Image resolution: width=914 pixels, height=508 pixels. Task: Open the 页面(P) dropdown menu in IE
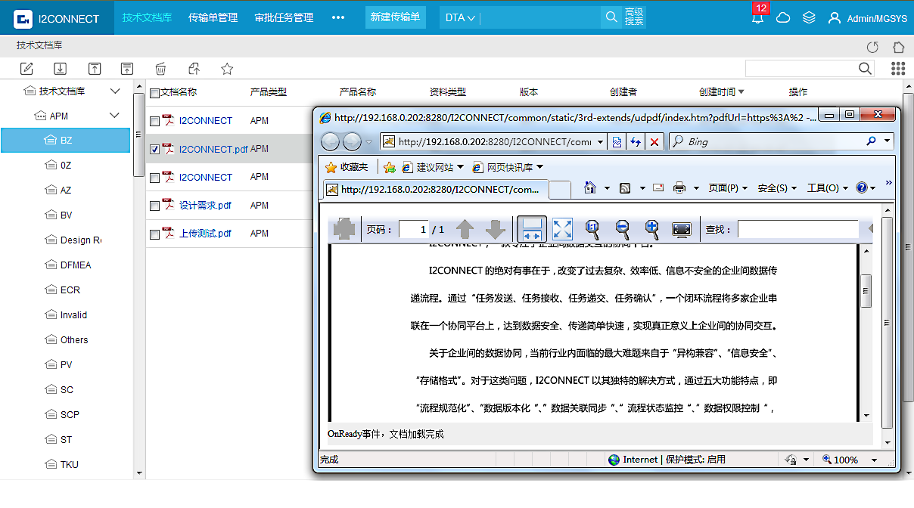(x=728, y=187)
